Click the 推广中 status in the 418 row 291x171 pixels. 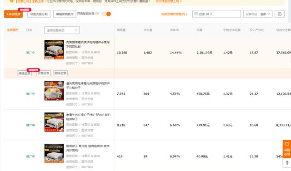point(30,156)
